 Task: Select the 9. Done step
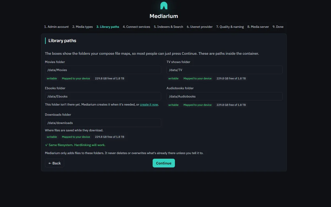[x=278, y=27]
